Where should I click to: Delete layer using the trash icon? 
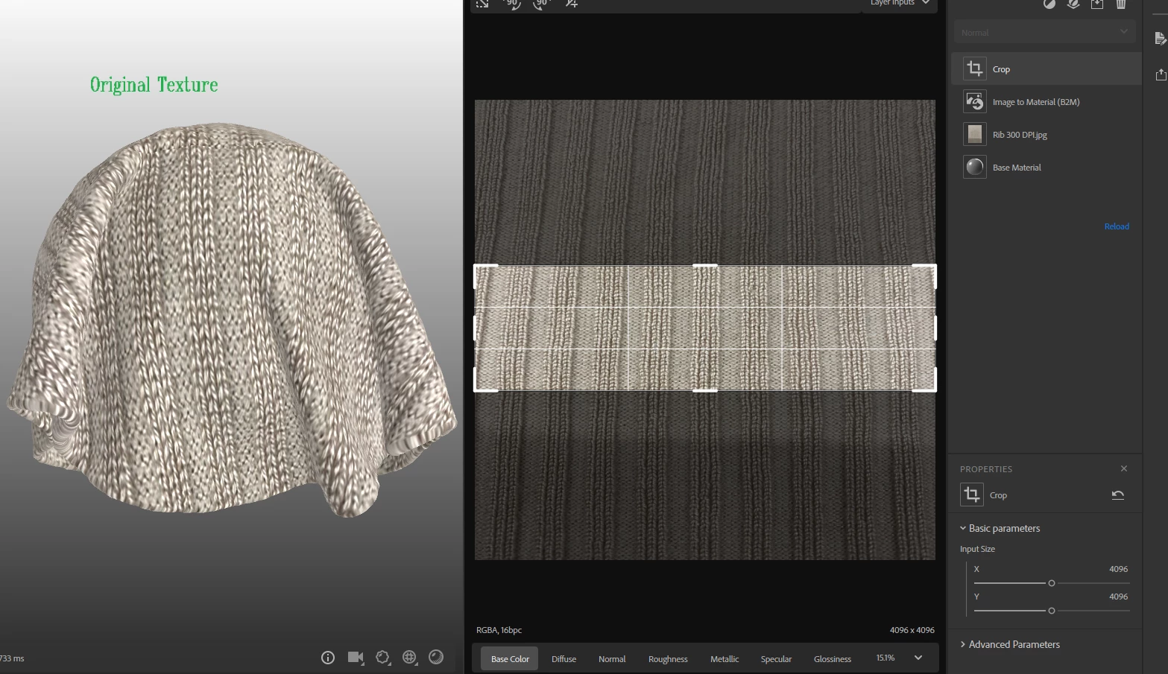pos(1120,4)
